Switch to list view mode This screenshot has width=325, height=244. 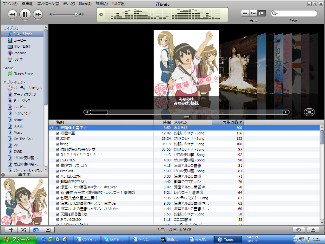(x=245, y=13)
